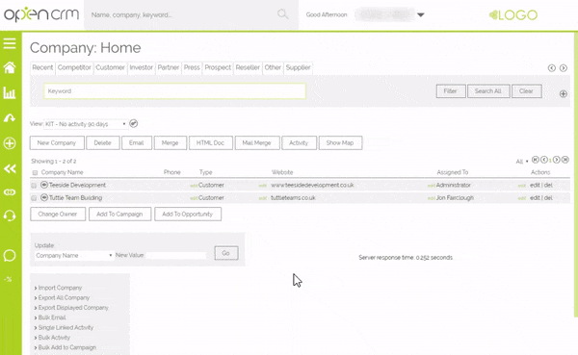Click the dashboard gauge sidebar icon
Viewport: 578px width, 355px height.
(10, 117)
